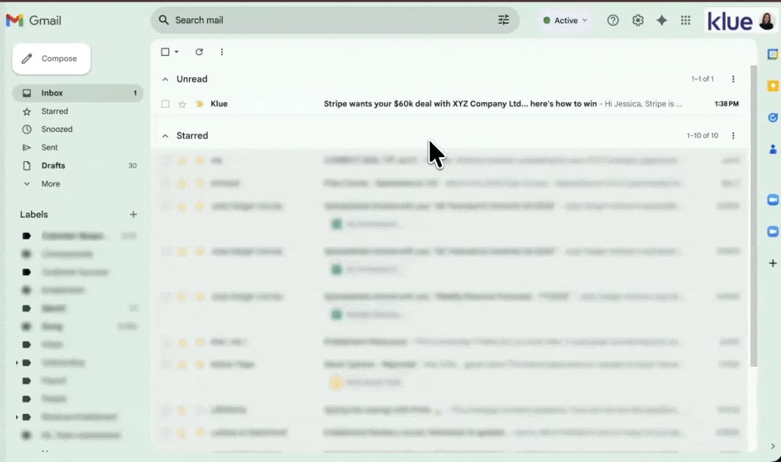Open the Stripe $60k deal email

[460, 103]
